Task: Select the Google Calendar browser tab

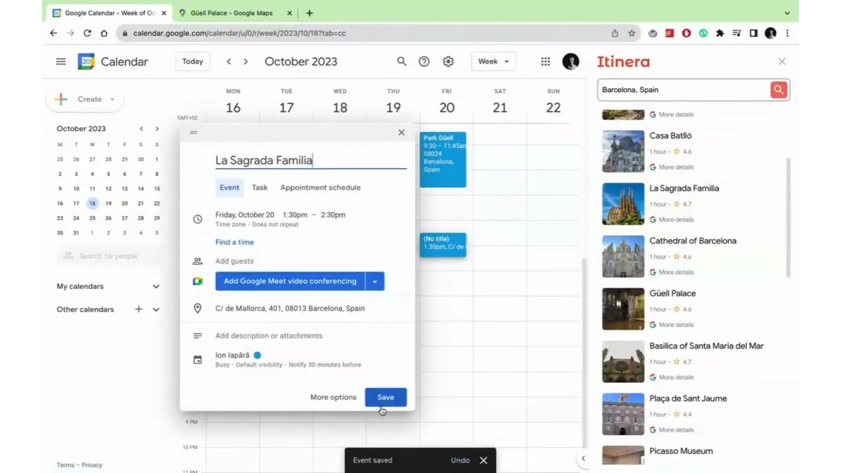Action: (x=110, y=13)
